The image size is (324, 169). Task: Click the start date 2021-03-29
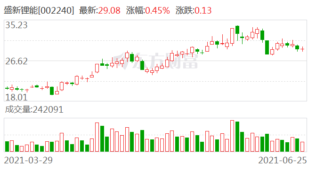(x=29, y=161)
